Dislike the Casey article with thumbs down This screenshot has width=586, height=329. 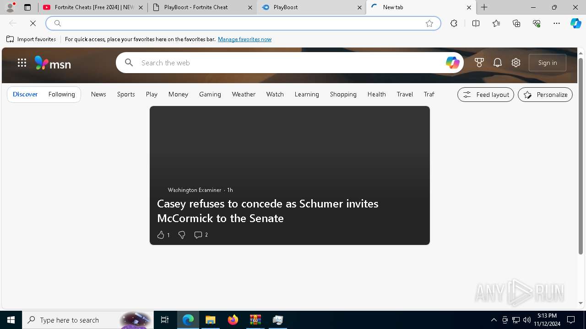(x=182, y=235)
